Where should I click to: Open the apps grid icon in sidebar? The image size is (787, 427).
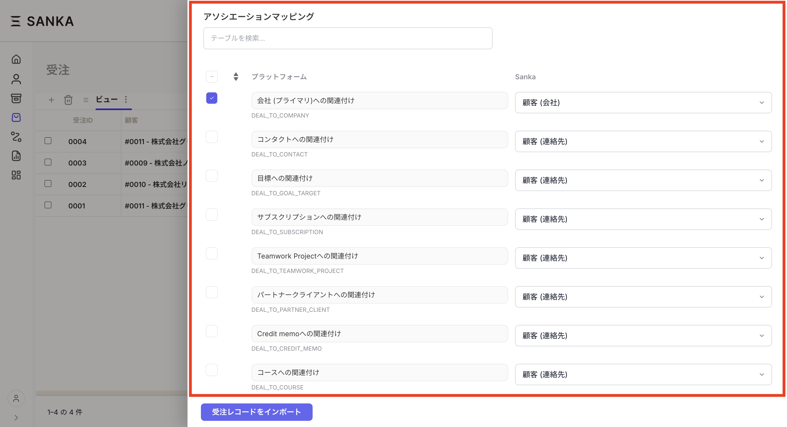click(x=16, y=175)
